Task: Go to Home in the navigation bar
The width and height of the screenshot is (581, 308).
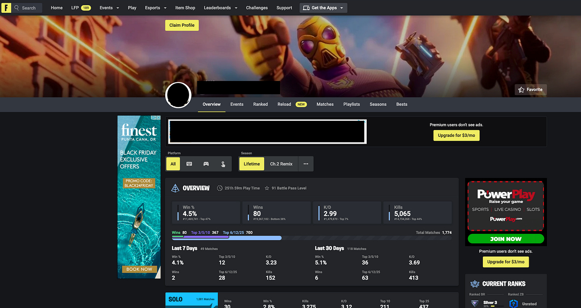Action: click(x=57, y=8)
